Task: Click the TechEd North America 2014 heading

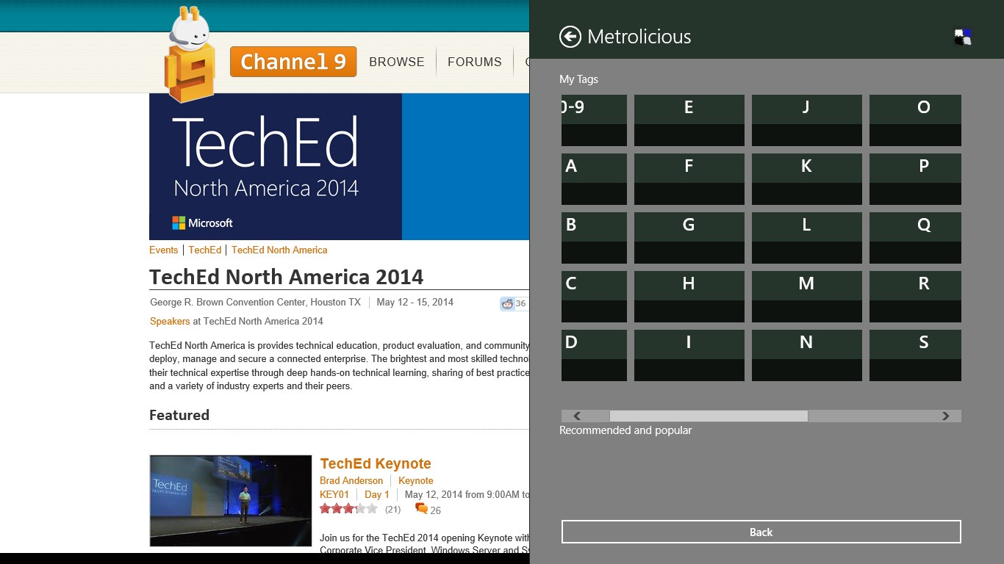Action: (287, 277)
